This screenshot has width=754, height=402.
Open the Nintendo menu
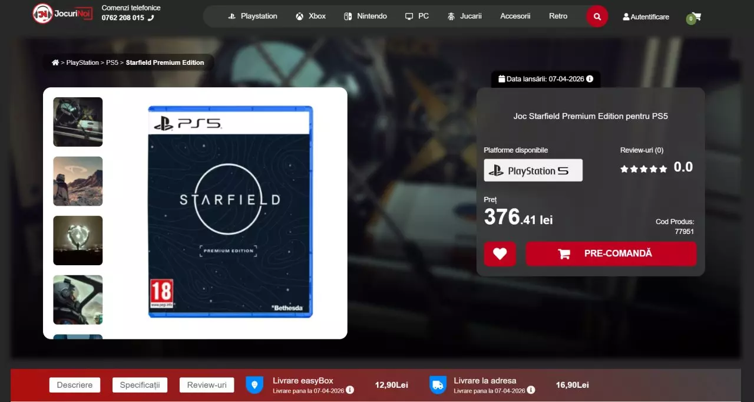pyautogui.click(x=366, y=17)
